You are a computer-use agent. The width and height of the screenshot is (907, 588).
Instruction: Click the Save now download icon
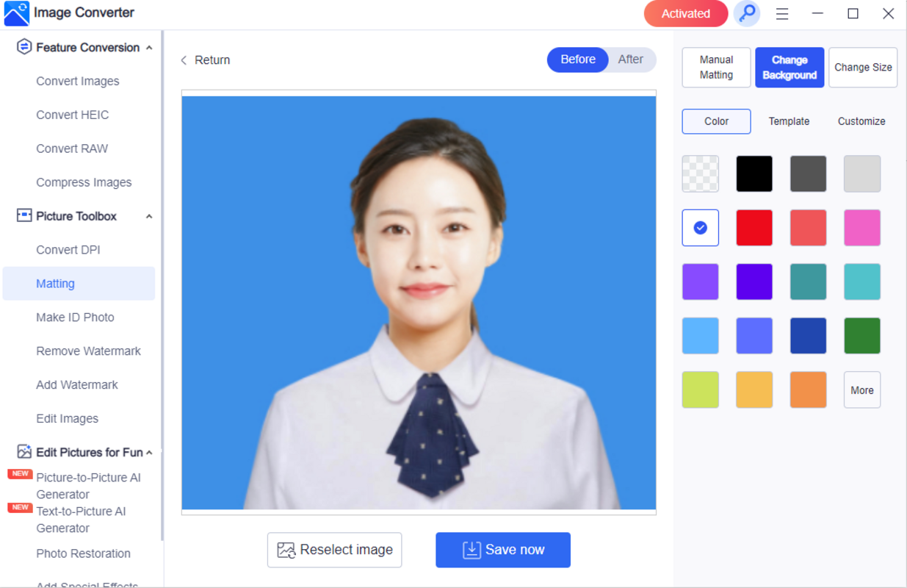point(471,551)
